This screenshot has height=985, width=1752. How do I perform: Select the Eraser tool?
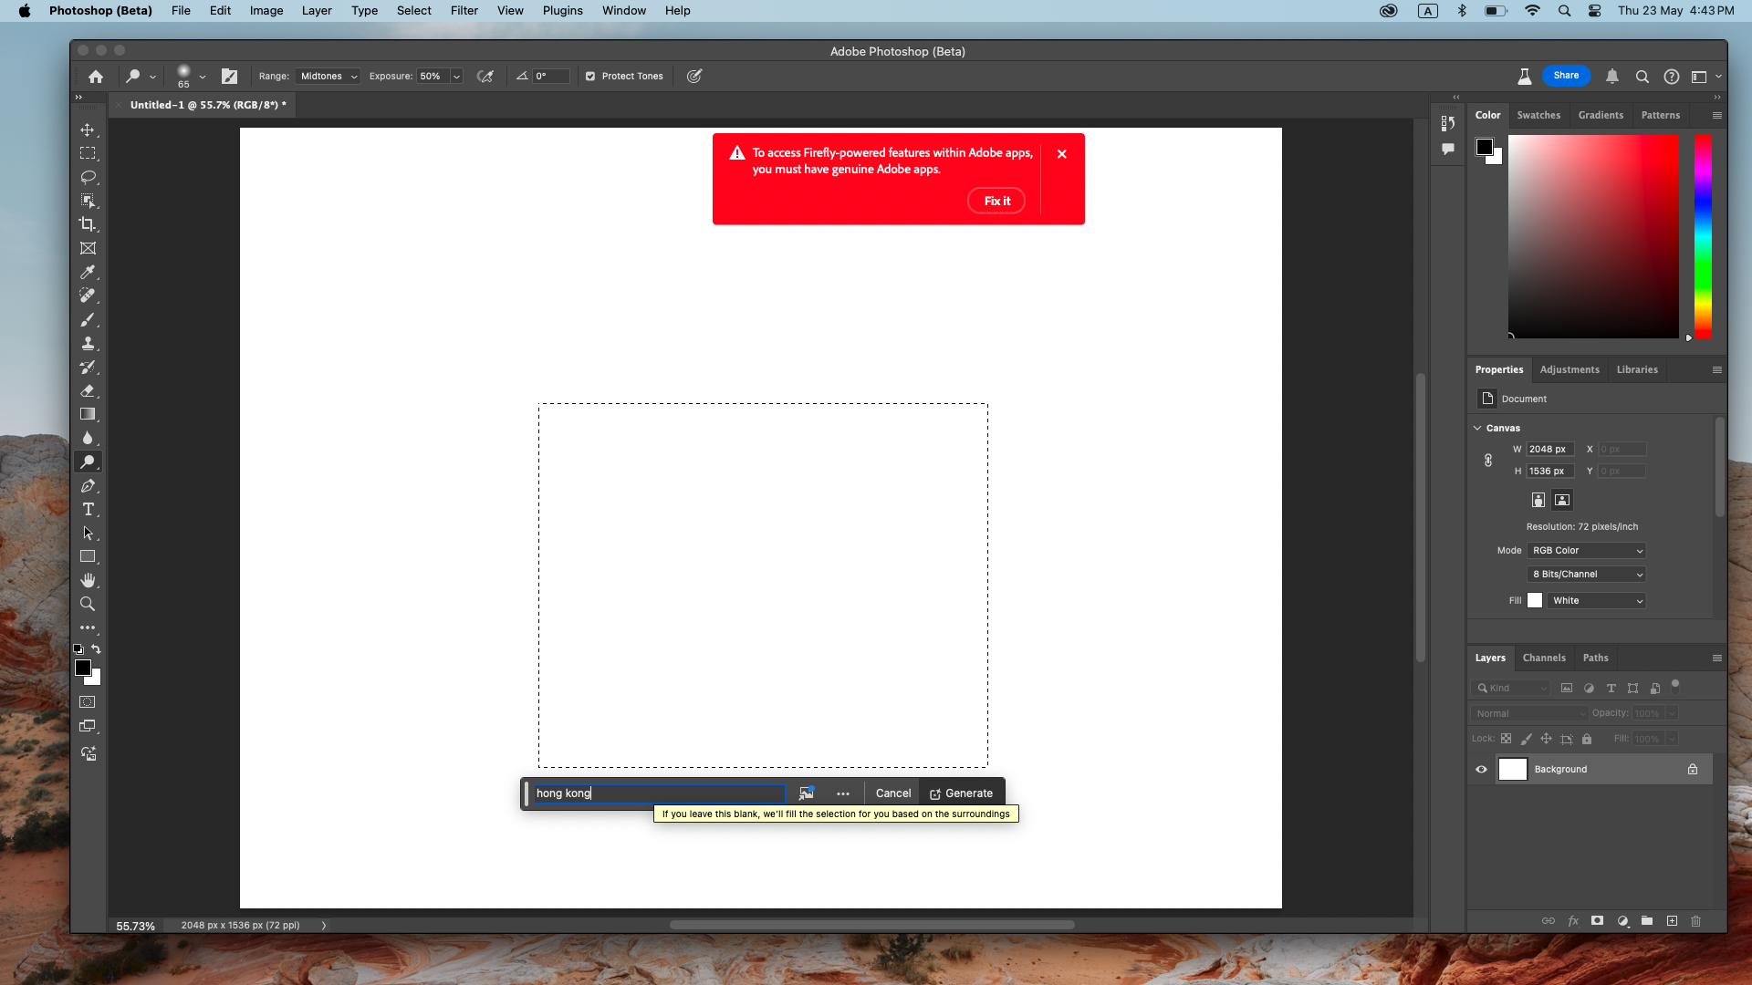[x=88, y=390]
